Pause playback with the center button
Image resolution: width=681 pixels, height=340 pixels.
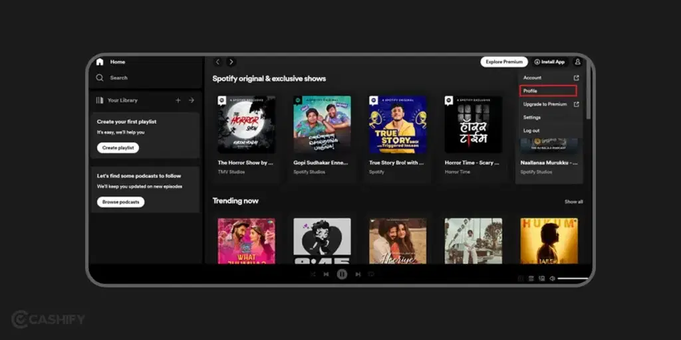342,274
